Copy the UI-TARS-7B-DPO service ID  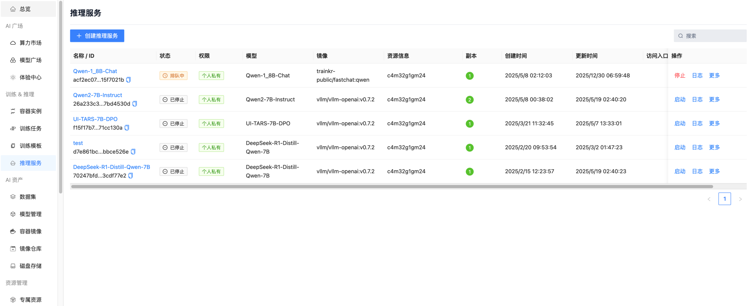[x=127, y=128]
